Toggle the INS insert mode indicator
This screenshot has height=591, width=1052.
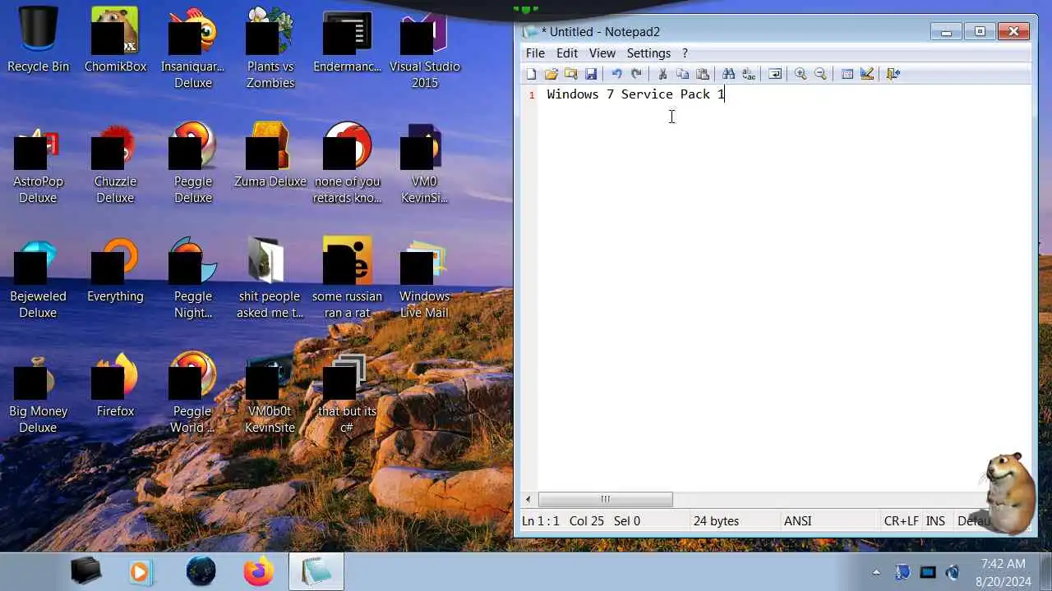935,521
